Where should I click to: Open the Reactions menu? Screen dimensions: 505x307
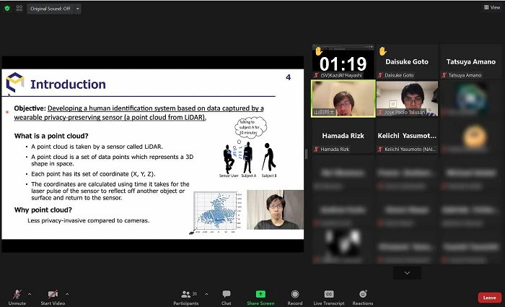point(363,294)
